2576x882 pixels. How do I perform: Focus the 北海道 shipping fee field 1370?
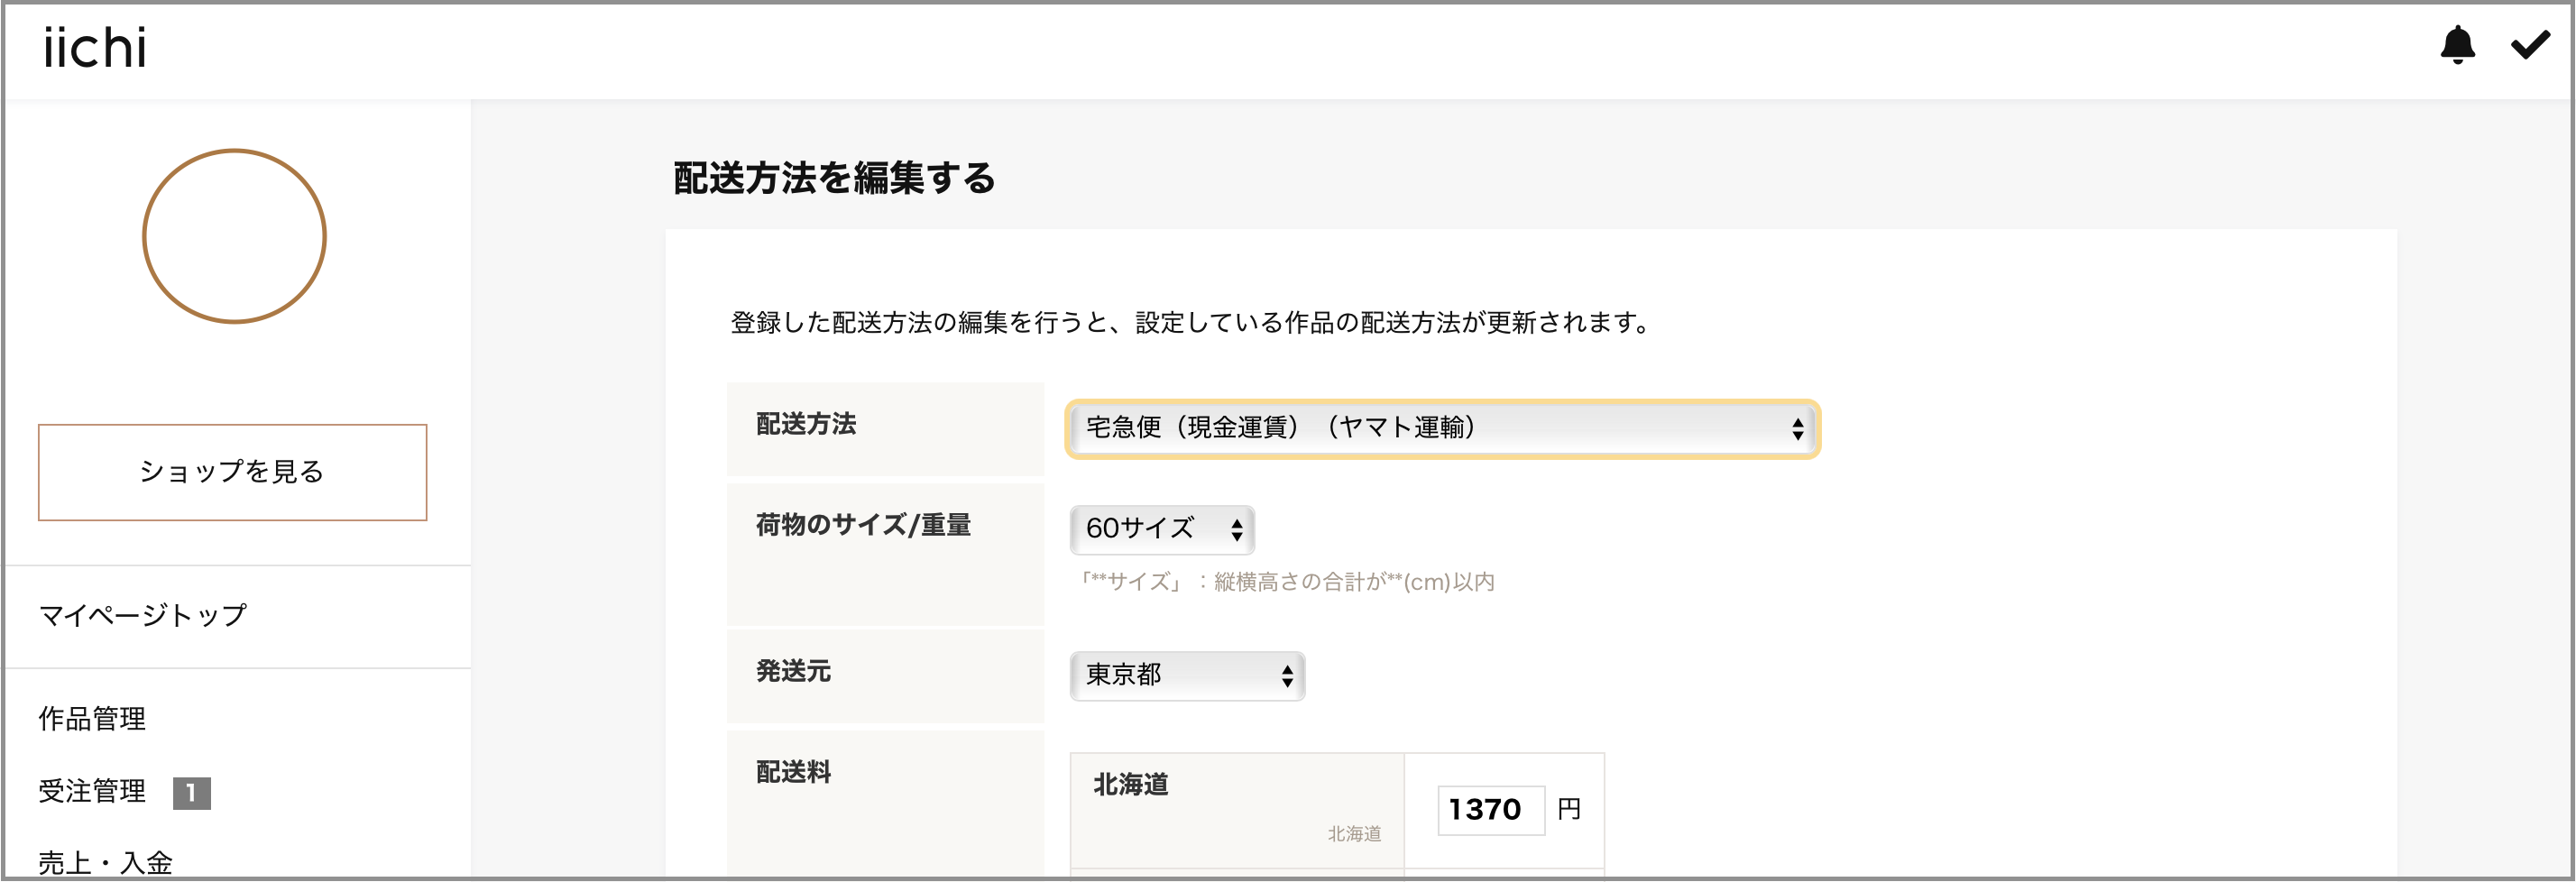coord(1490,809)
